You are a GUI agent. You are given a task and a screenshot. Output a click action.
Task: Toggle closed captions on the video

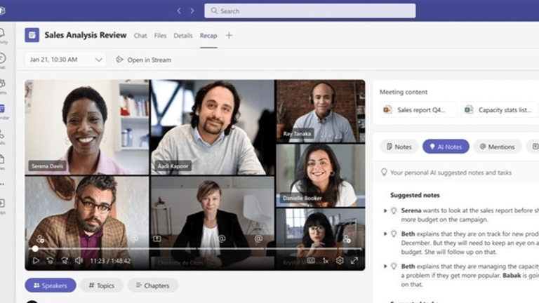[311, 260]
